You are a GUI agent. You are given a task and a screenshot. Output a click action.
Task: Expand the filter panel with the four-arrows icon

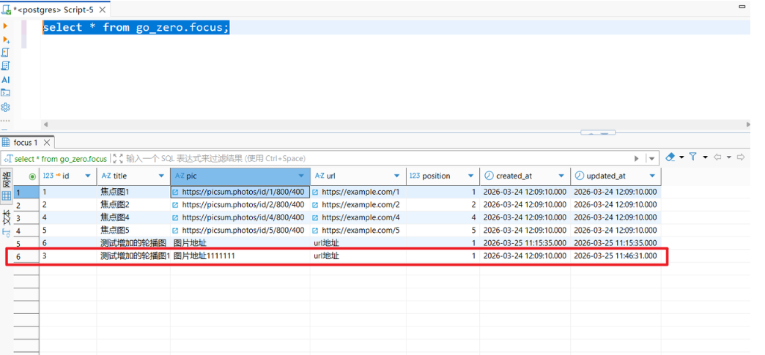pos(117,159)
